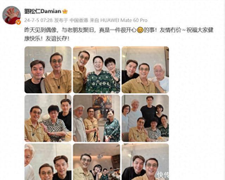Click the HUAWEI Mate 60 Pro source link
The height and width of the screenshot is (180, 225).
(124, 20)
